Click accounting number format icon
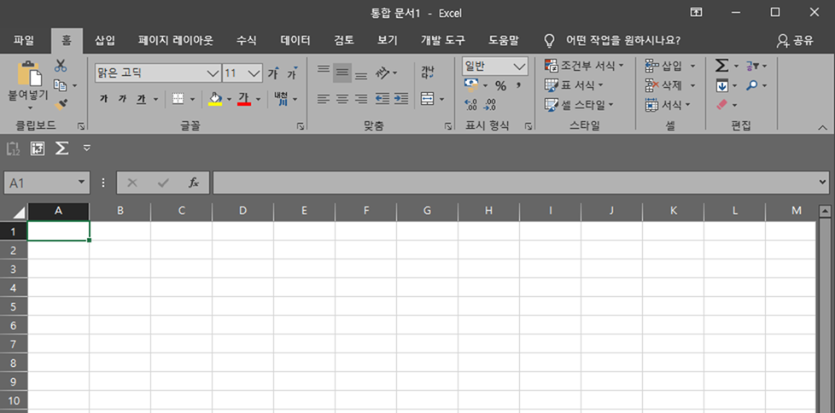The height and width of the screenshot is (413, 835). point(470,84)
